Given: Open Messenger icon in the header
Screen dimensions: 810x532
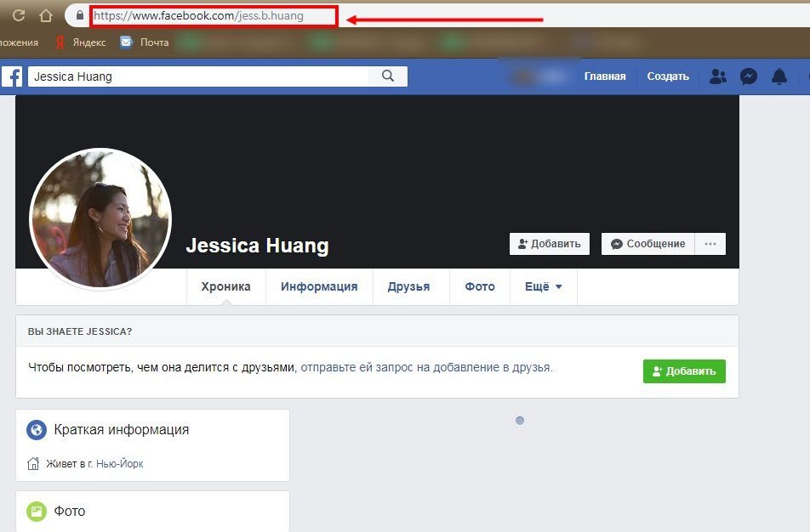Looking at the screenshot, I should [x=749, y=76].
